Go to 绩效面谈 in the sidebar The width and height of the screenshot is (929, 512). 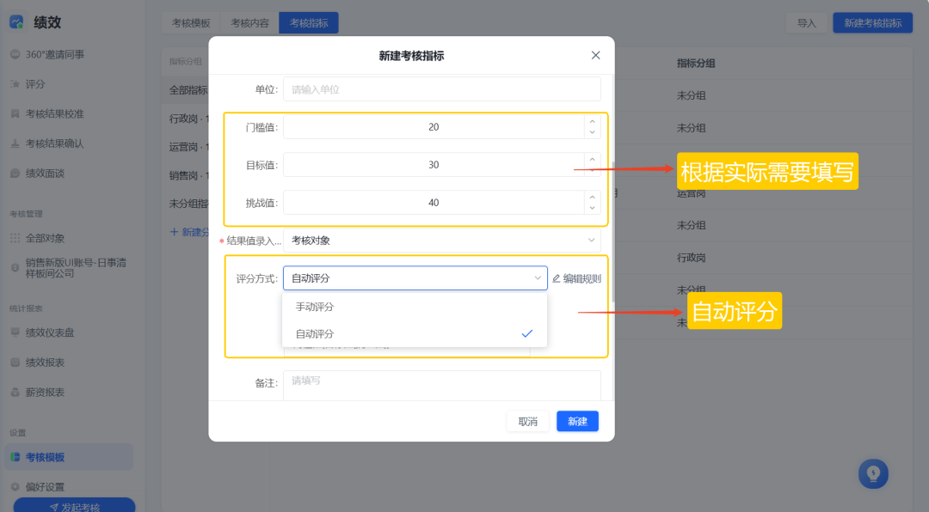[x=45, y=173]
